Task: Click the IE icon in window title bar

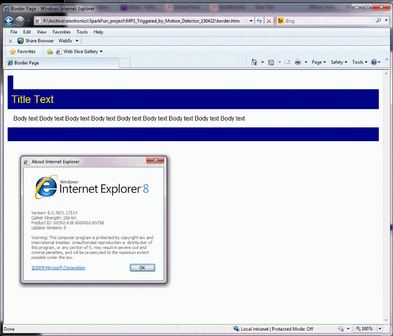Action: click(6, 9)
